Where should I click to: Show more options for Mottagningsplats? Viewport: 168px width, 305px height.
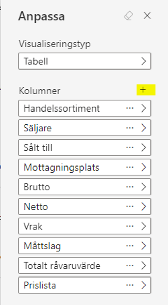click(130, 167)
